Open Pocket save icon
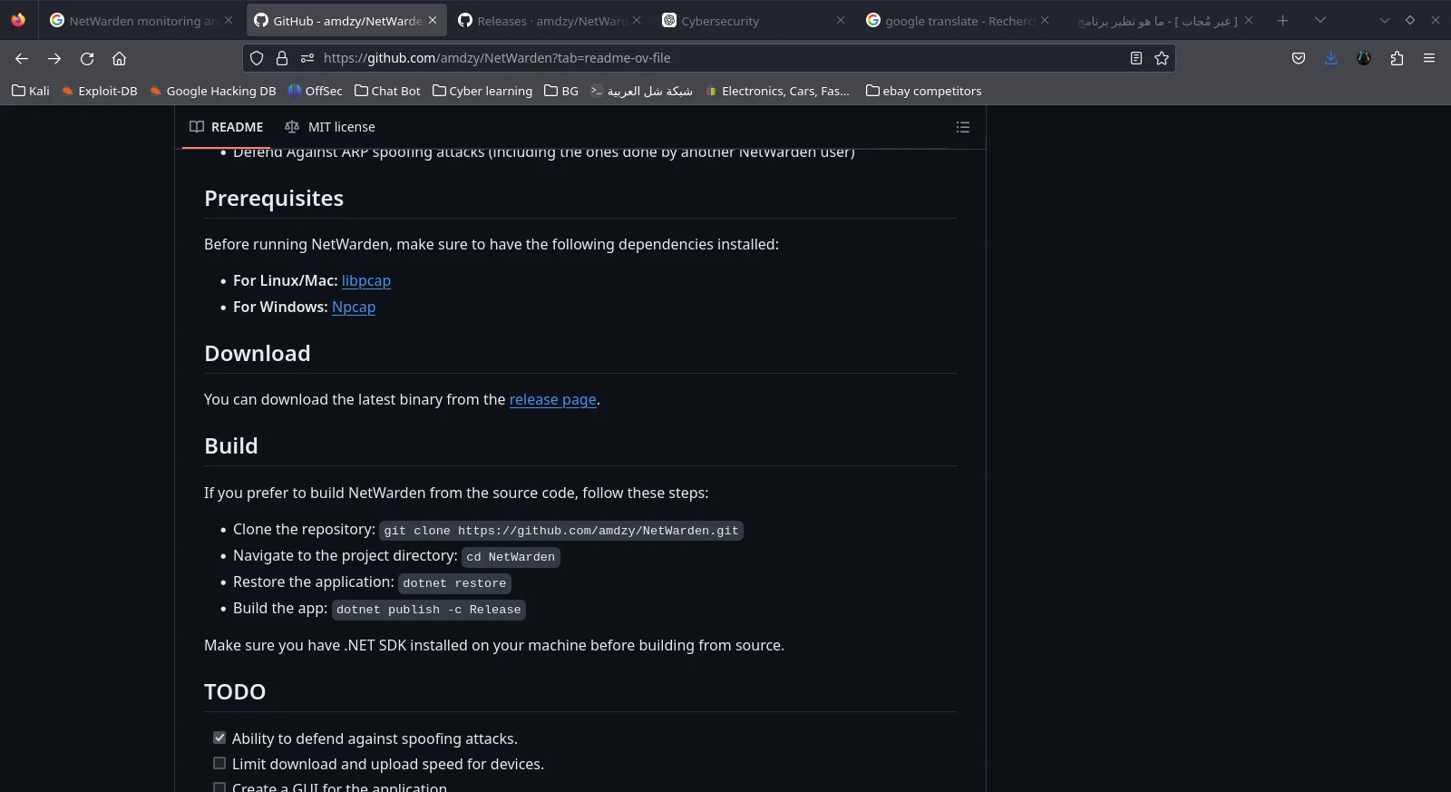Image resolution: width=1451 pixels, height=792 pixels. point(1299,58)
